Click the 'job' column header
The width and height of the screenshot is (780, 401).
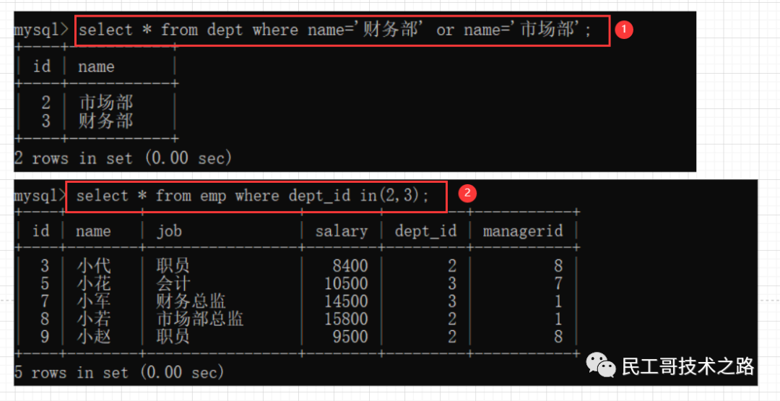pos(169,231)
